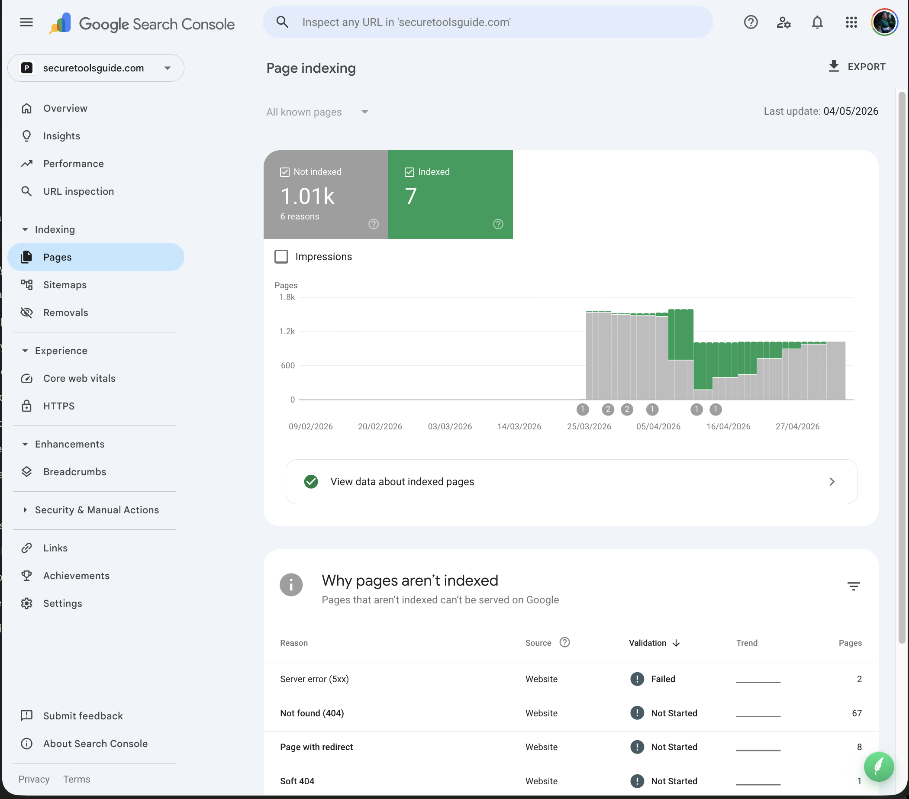Open the hamburger main menu
The image size is (909, 799).
27,22
